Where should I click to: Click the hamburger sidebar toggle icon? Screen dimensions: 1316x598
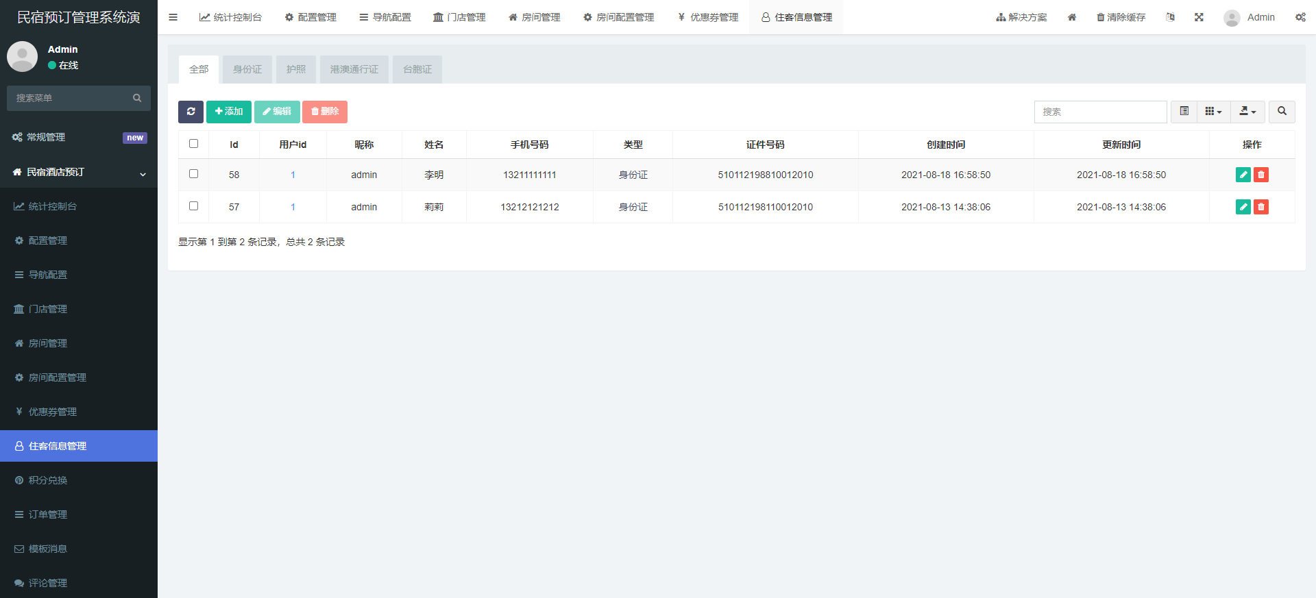pos(173,17)
